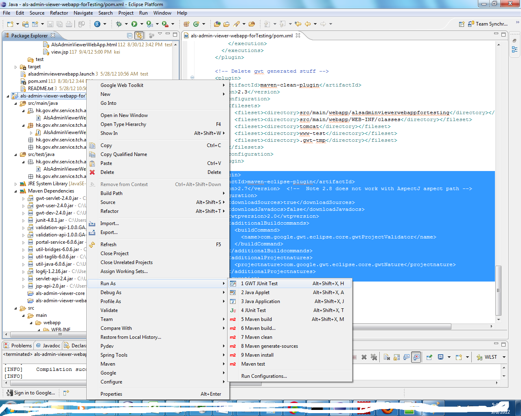Choose Maven build... with ellipsis
The width and height of the screenshot is (521, 416).
[x=290, y=328]
